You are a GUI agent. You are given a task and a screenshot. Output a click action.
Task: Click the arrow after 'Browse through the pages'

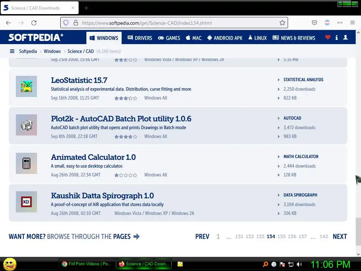pyautogui.click(x=136, y=236)
